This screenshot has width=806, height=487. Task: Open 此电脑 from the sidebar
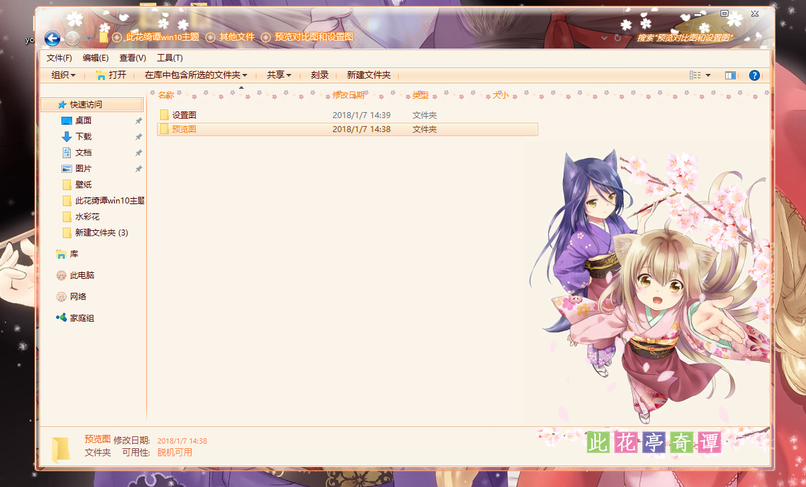81,275
